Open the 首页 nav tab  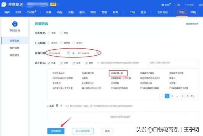click(x=7, y=12)
